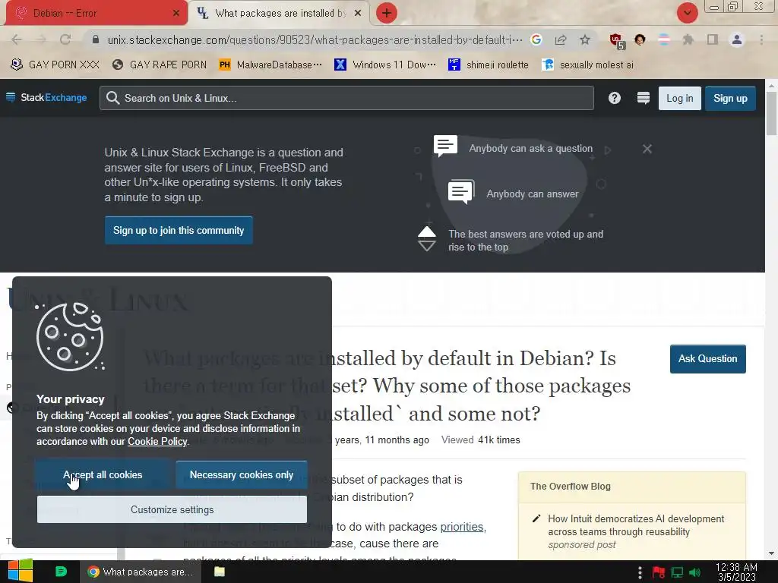Open the tab search dropdown arrow
The height and width of the screenshot is (583, 778).
pos(687,13)
